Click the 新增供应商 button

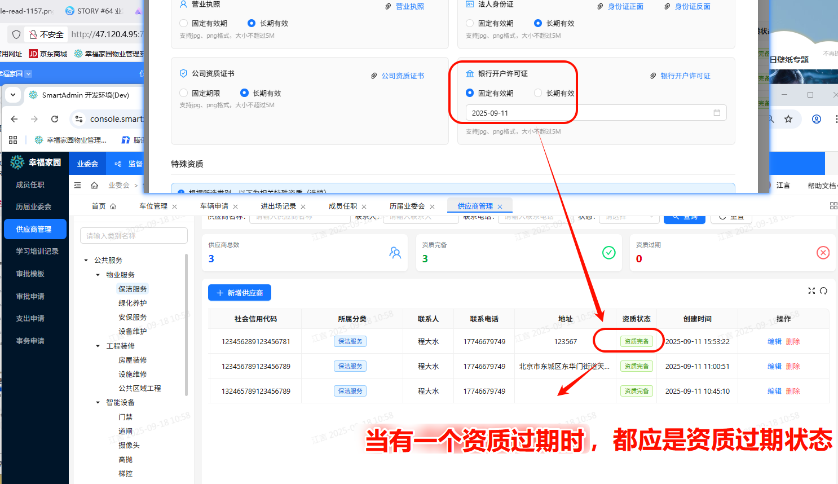[240, 293]
